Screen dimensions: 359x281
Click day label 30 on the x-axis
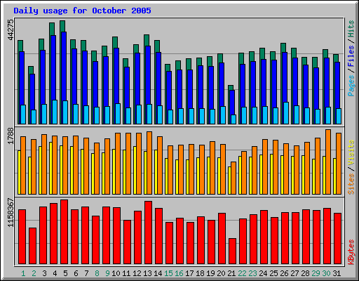[326, 273]
